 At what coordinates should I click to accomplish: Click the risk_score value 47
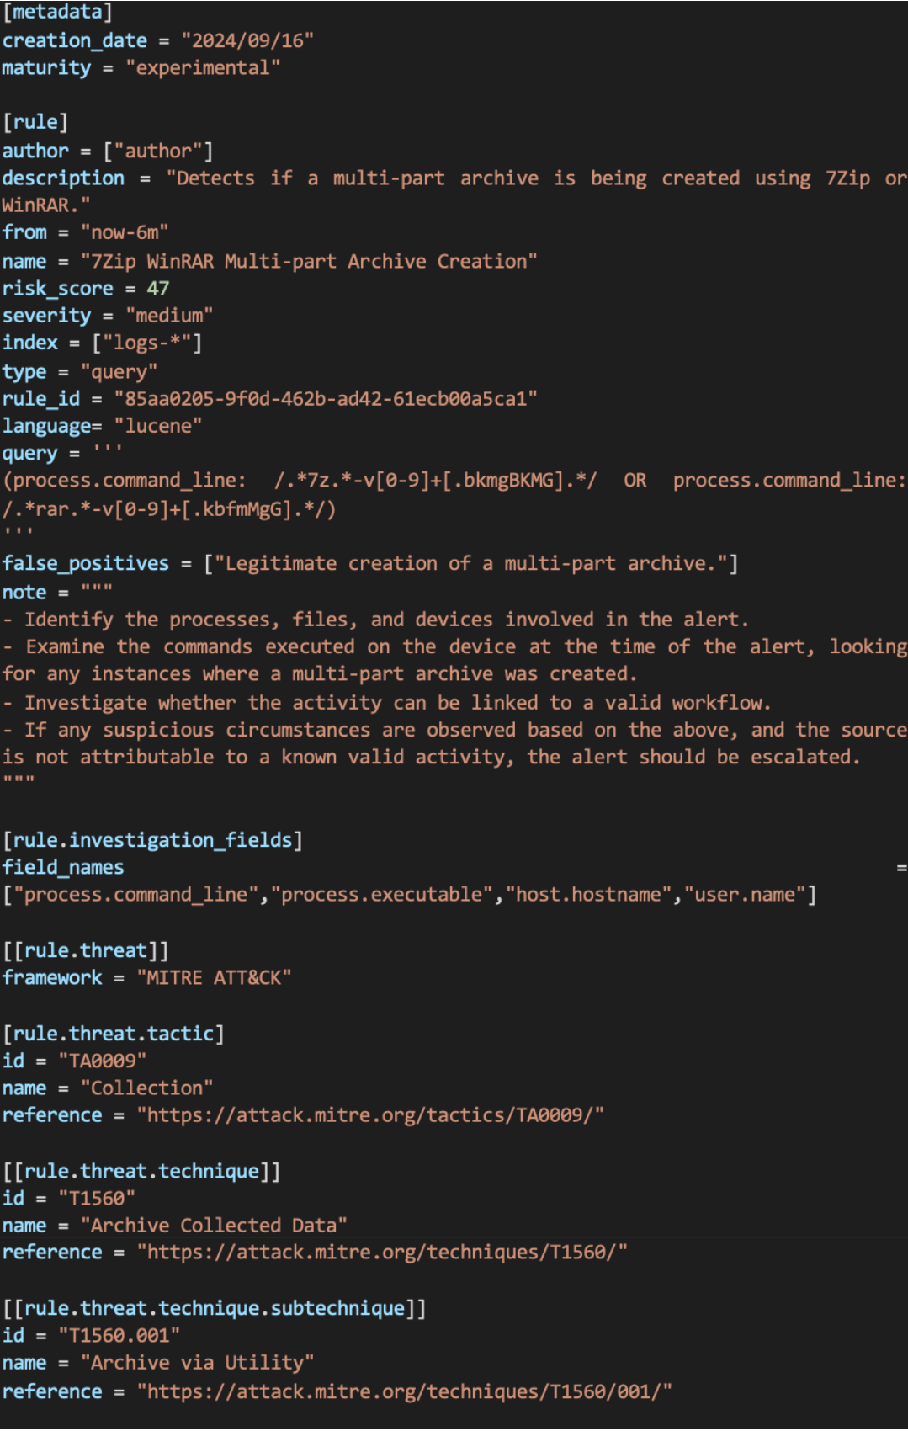(158, 289)
